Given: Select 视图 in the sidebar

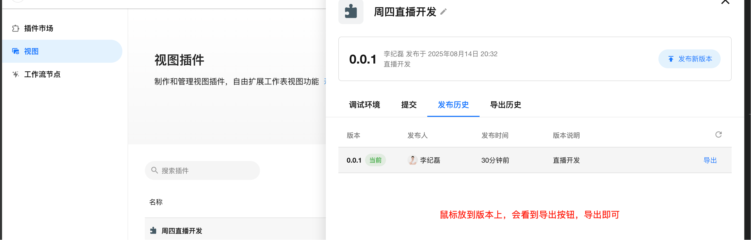Looking at the screenshot, I should point(62,51).
